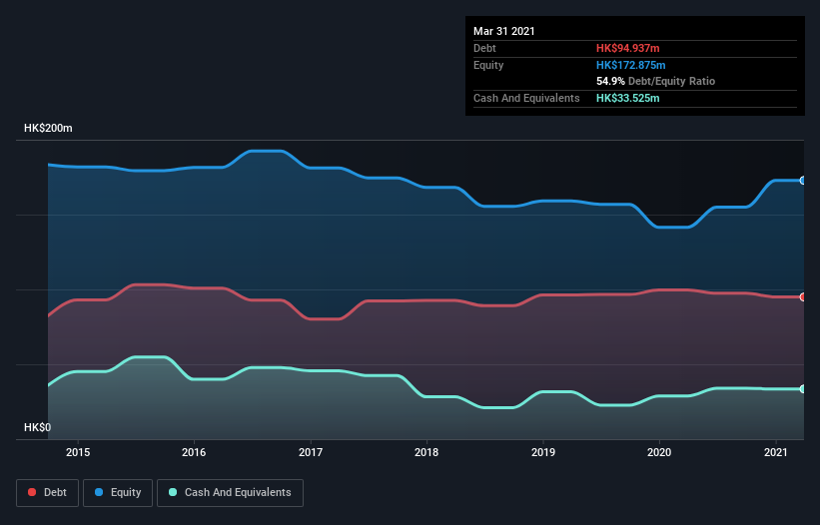Click the blue Equity legend dot
This screenshot has width=820, height=525.
[x=99, y=492]
